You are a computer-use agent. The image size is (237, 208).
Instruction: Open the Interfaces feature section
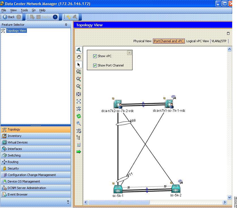pos(36,149)
